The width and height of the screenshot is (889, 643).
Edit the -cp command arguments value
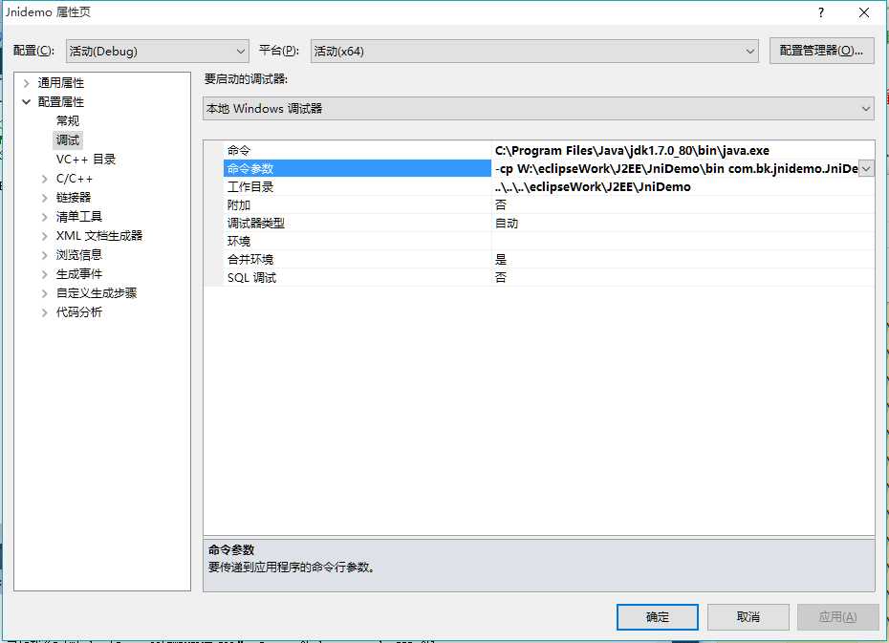coord(676,168)
